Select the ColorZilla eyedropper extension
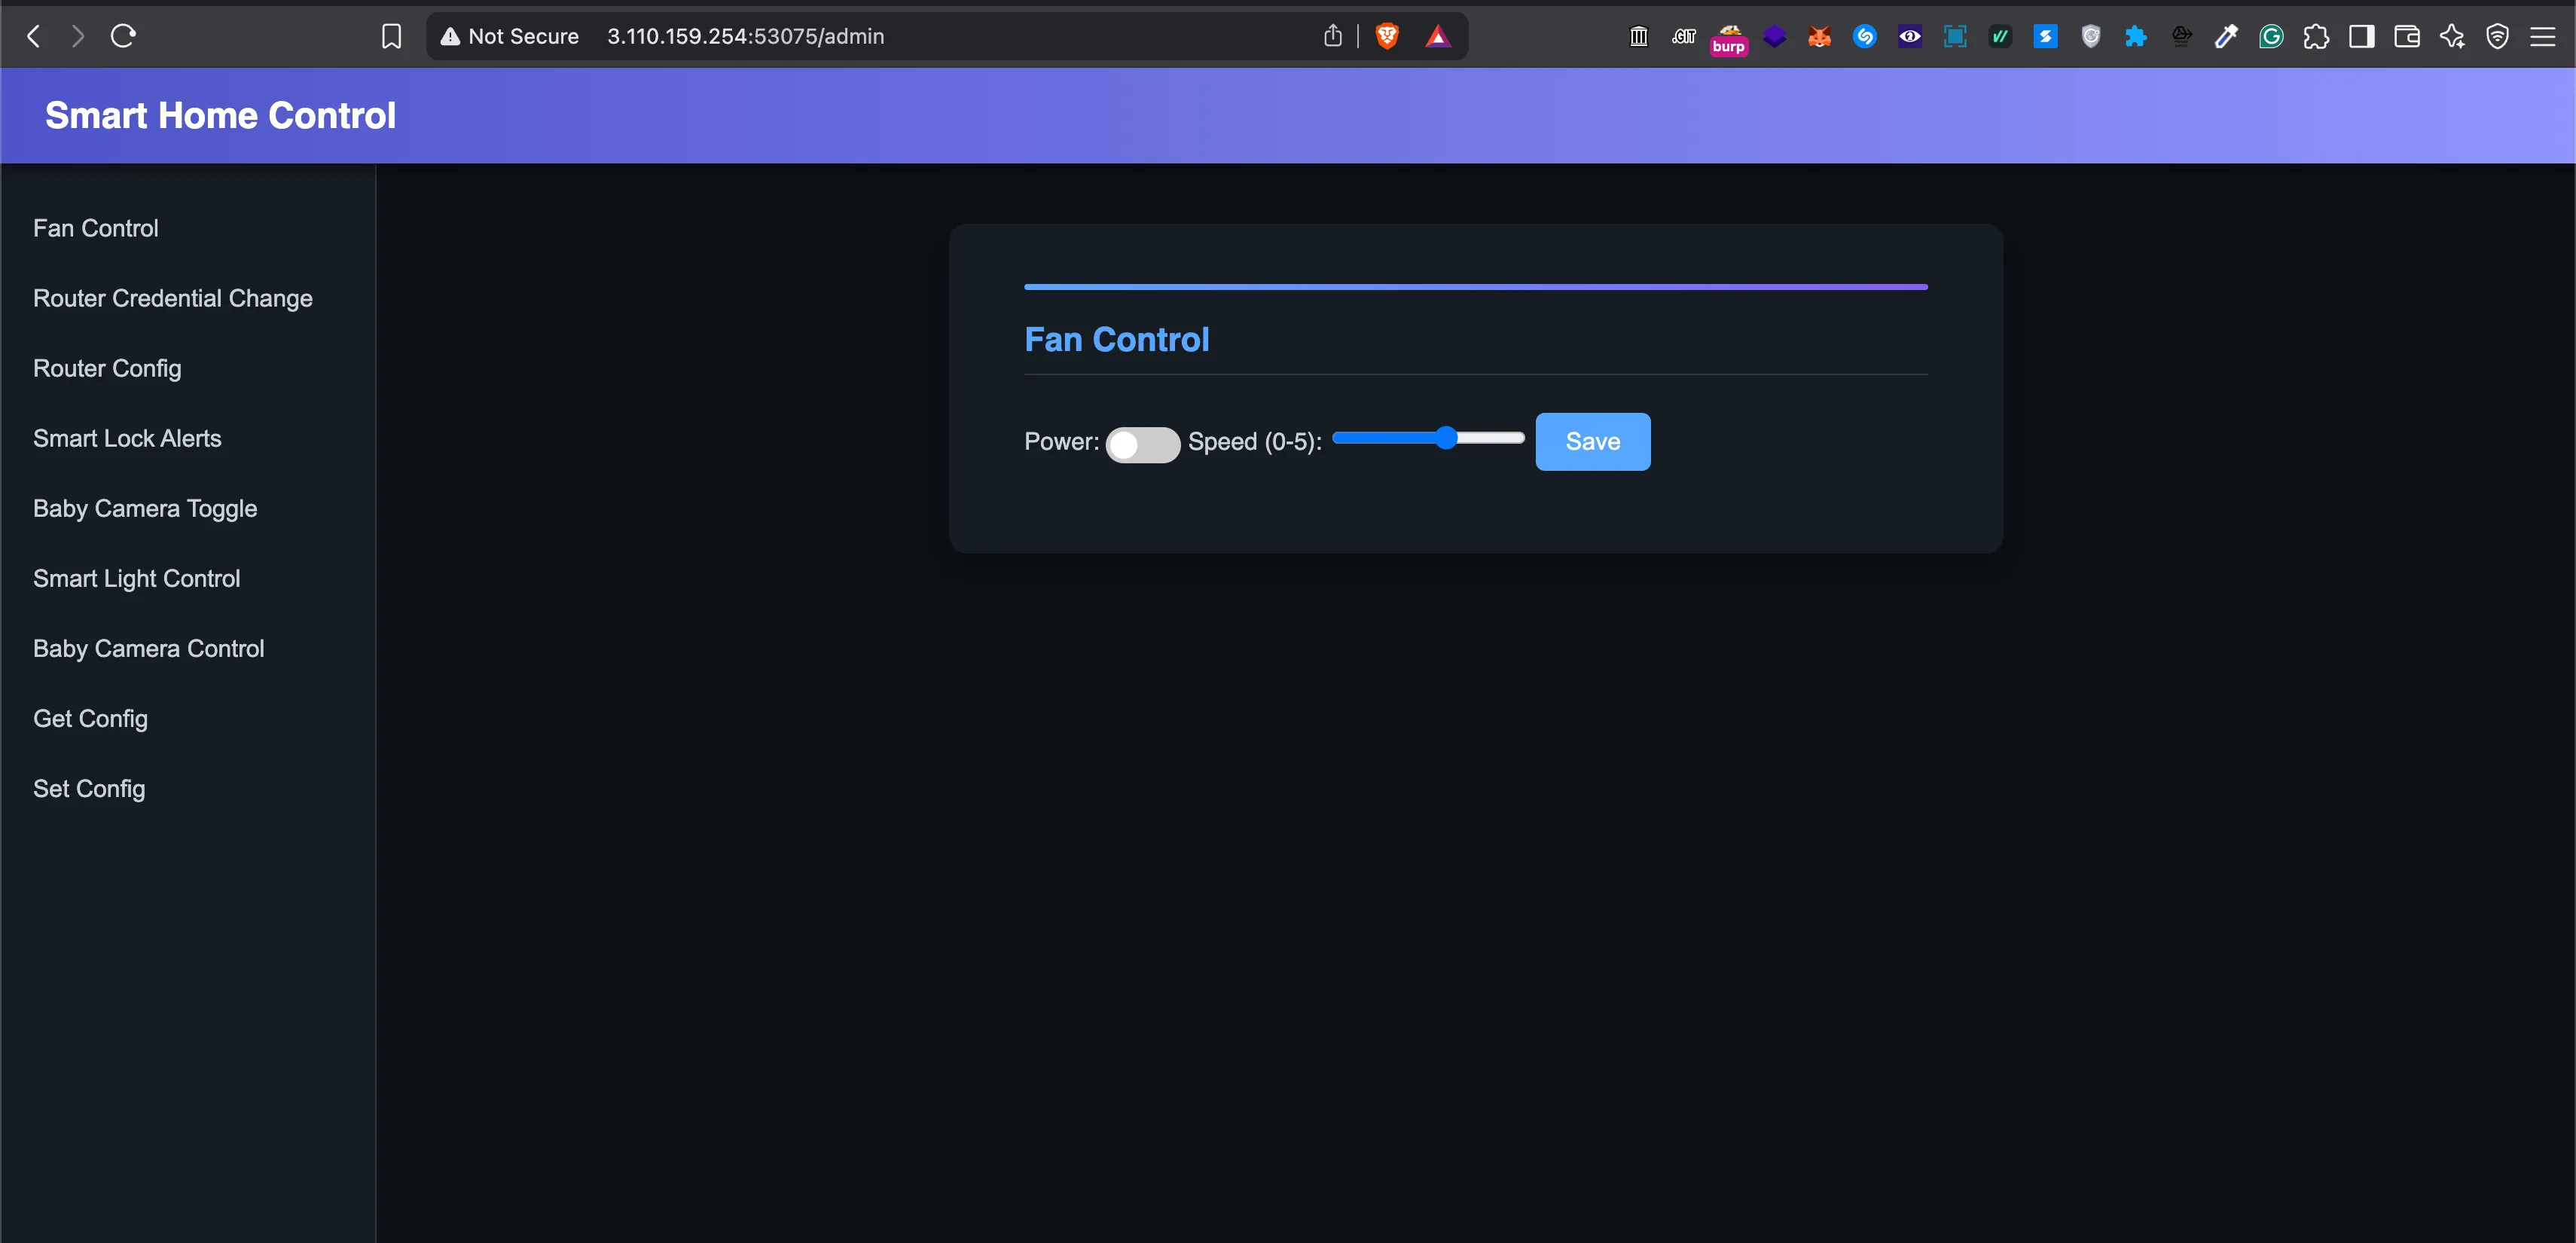This screenshot has height=1243, width=2576. click(2227, 36)
